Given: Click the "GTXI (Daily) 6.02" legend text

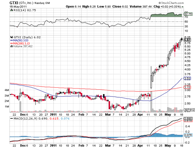Looking at the screenshot, I should pos(27,37).
